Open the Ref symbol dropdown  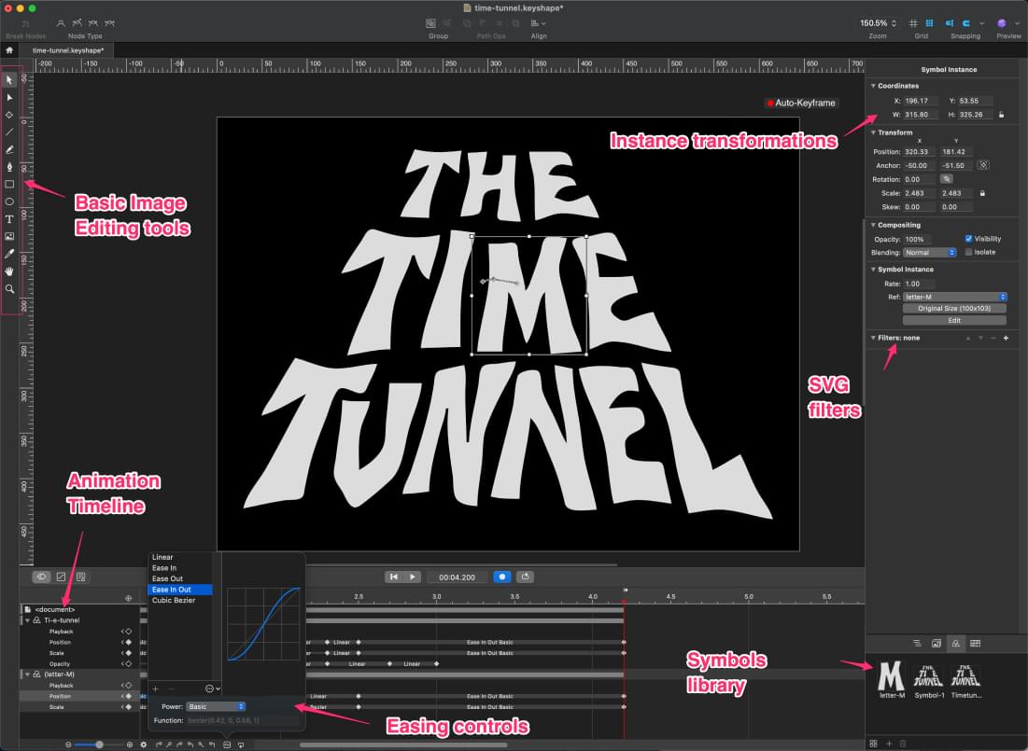(x=953, y=297)
